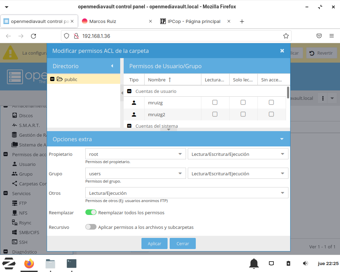Click the SMB/CIFS Windows icon in sidebar
The height and width of the screenshot is (272, 340).
click(15, 232)
